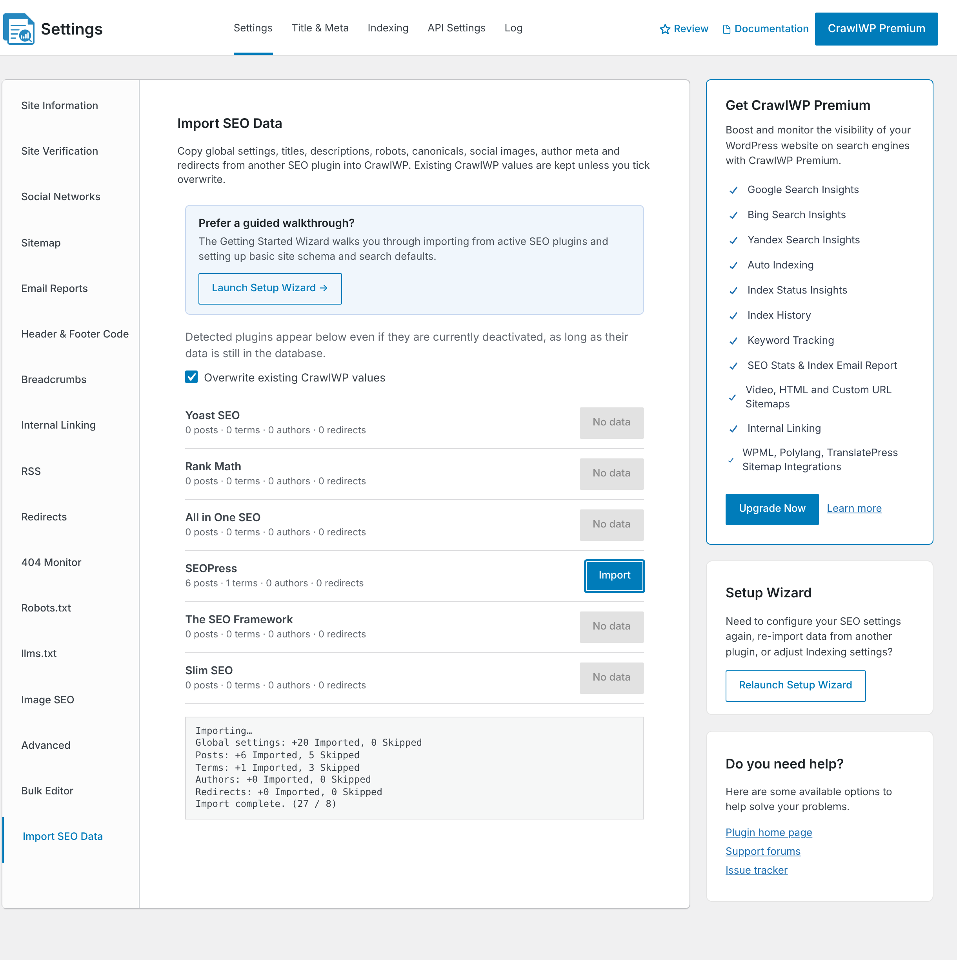Open Bulk Editor section
Viewport: 957px width, 960px height.
click(x=47, y=791)
